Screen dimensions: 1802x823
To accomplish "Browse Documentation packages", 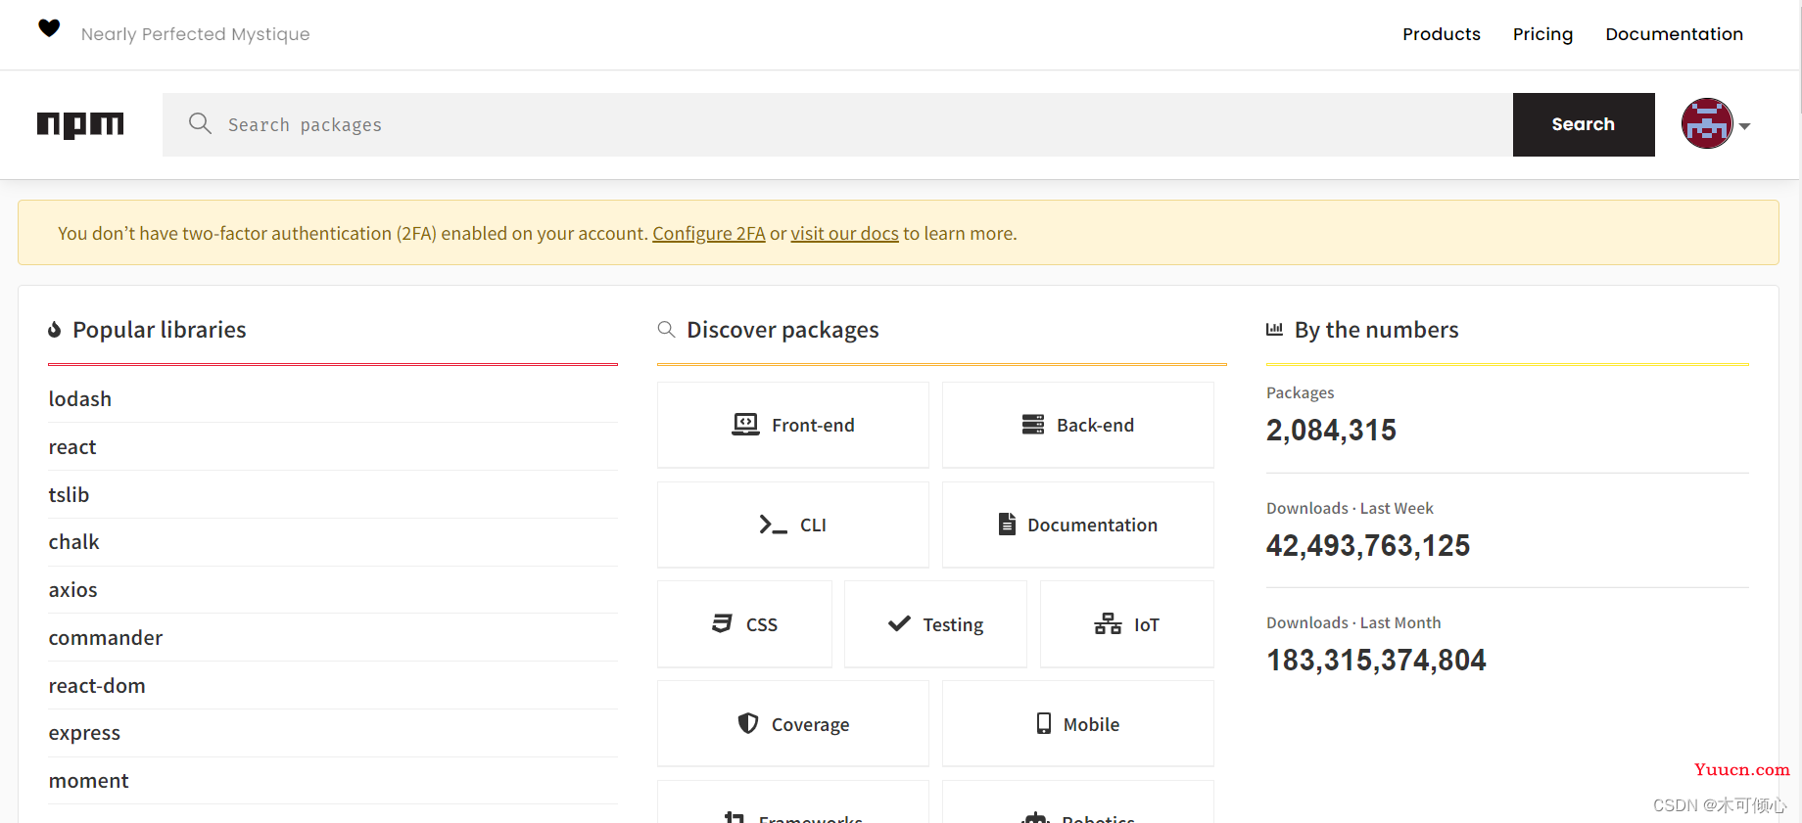I will coord(1078,525).
